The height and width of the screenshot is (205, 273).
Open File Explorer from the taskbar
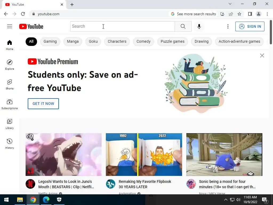[20, 200]
